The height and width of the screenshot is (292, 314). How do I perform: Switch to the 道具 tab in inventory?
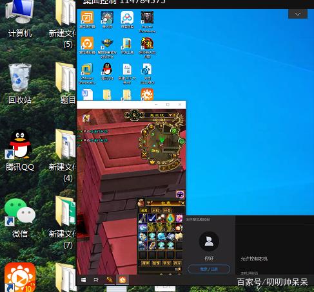point(144,210)
